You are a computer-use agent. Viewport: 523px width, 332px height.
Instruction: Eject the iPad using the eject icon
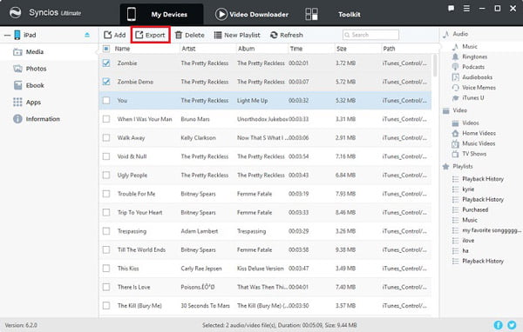(x=87, y=35)
